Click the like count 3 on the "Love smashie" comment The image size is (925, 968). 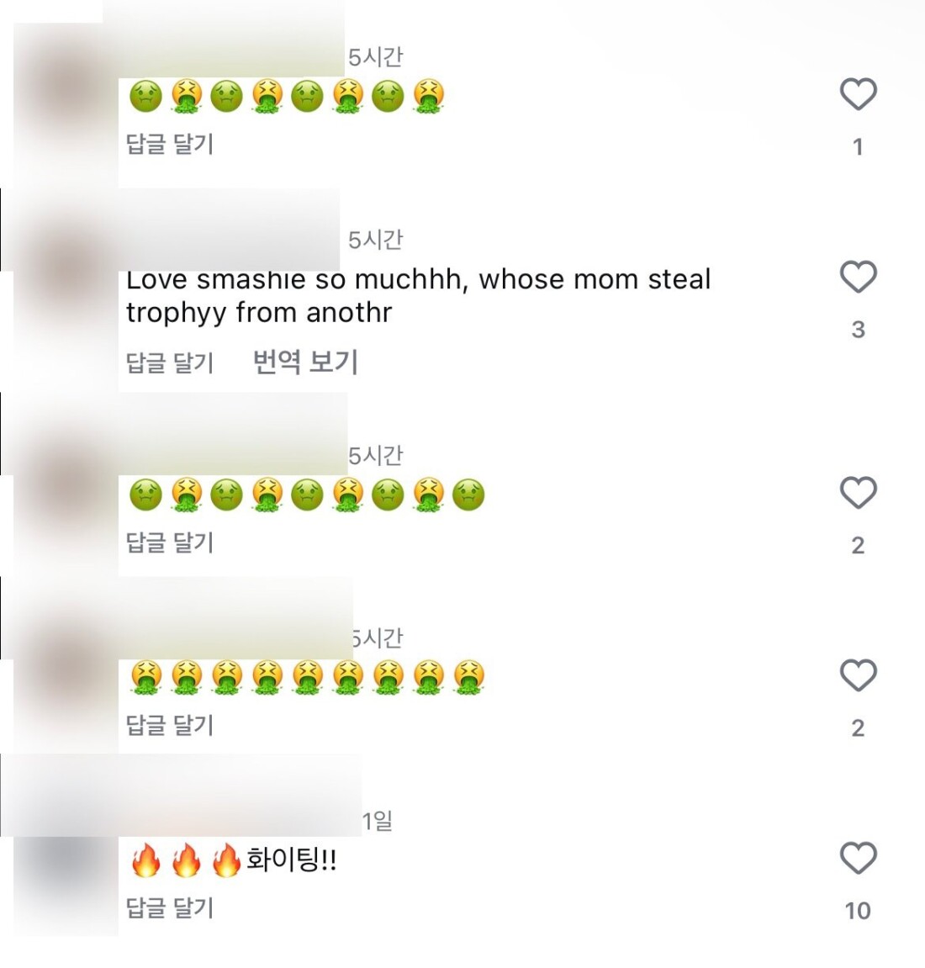point(858,330)
